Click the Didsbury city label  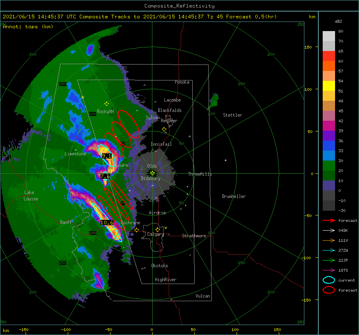pyautogui.click(x=150, y=178)
